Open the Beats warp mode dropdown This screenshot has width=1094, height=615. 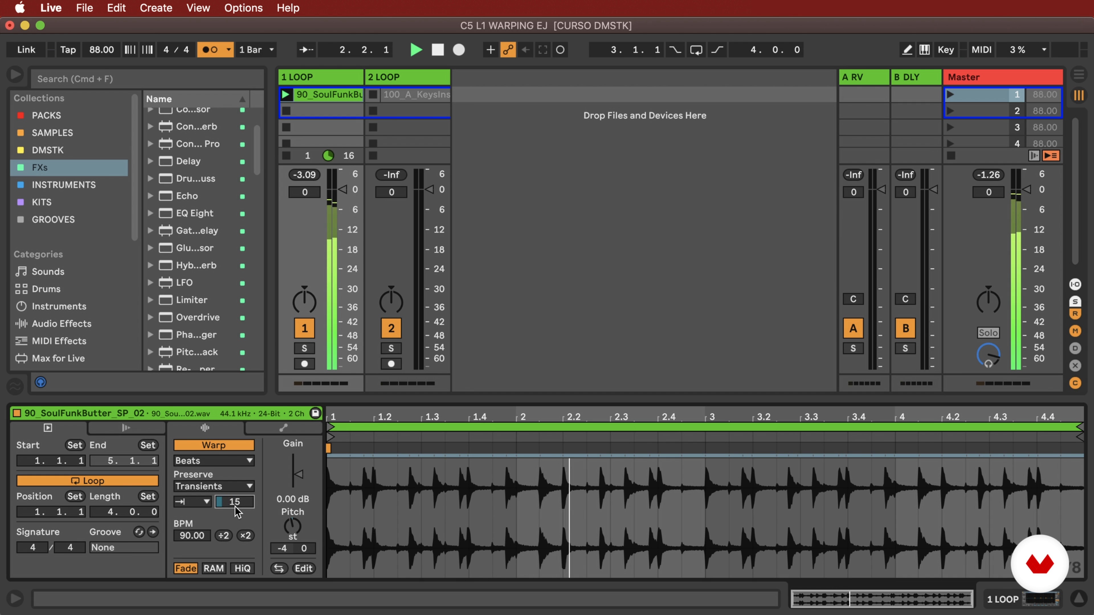click(214, 461)
